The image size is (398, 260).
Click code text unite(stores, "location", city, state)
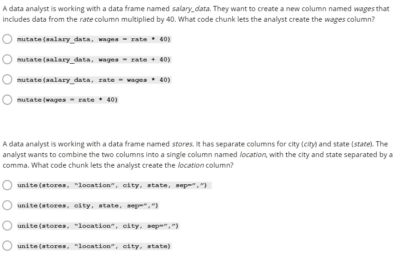click(94, 246)
